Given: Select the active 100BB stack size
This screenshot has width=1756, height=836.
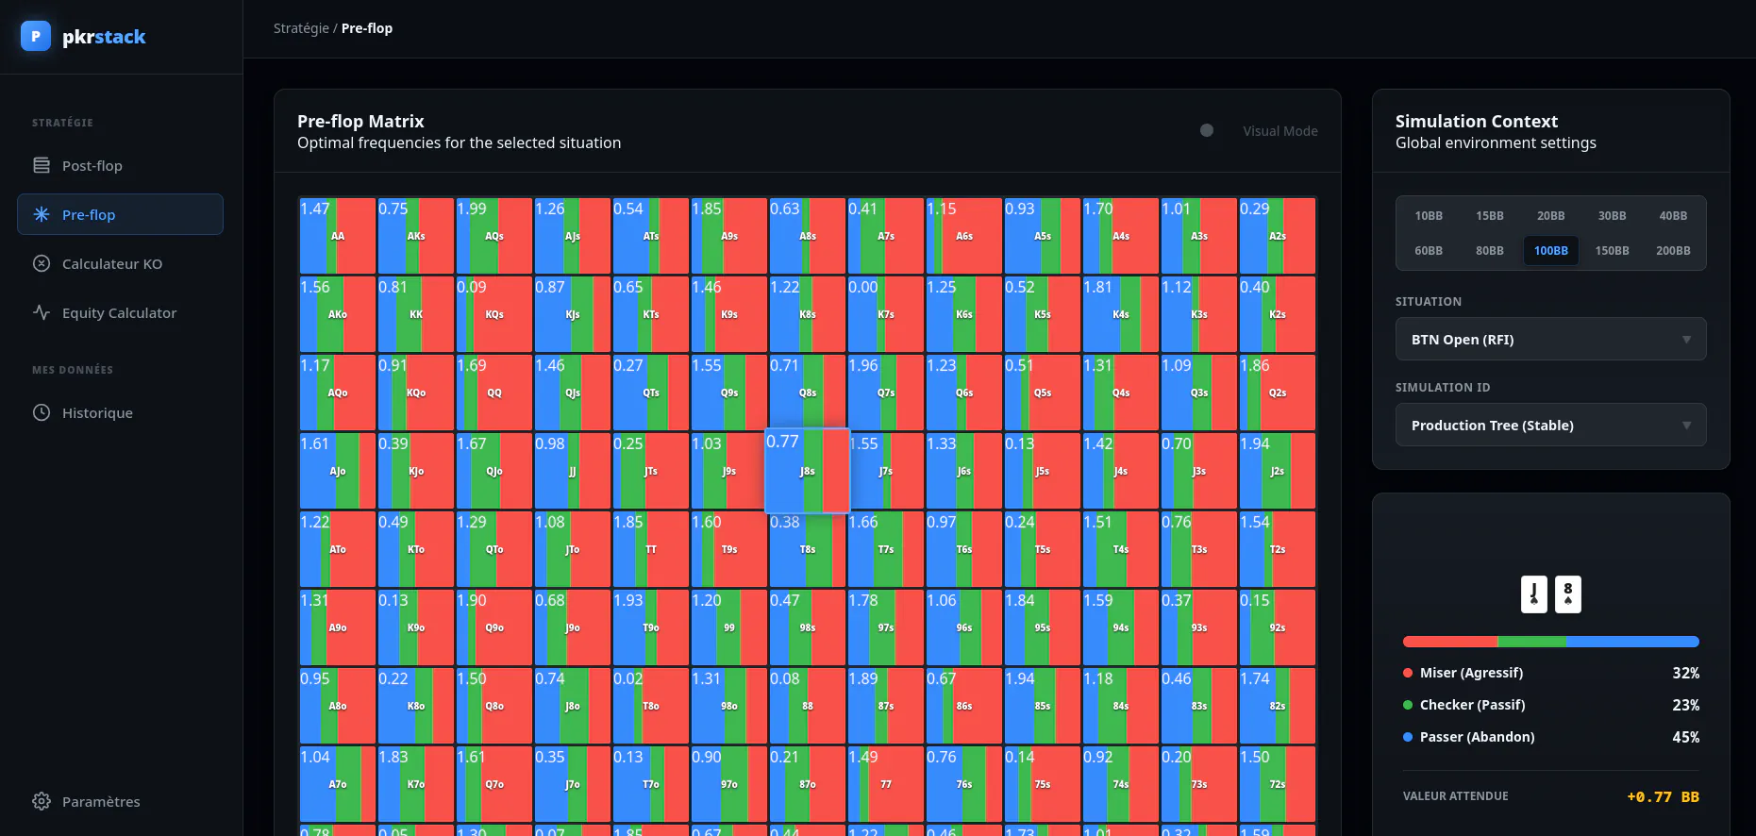Looking at the screenshot, I should pos(1551,251).
